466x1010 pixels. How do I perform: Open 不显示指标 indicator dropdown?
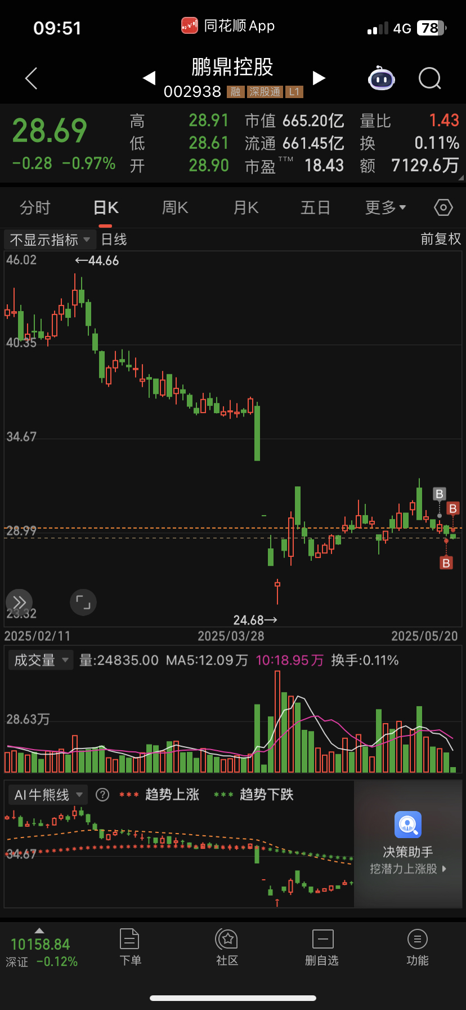click(x=50, y=240)
